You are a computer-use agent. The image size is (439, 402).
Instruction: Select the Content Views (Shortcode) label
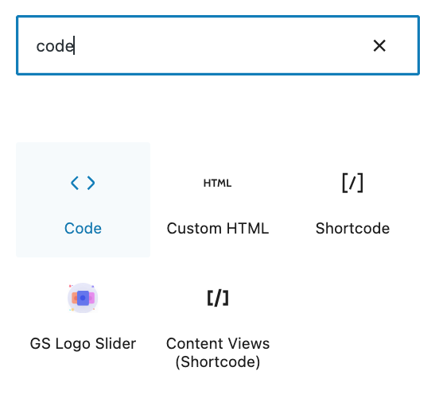(218, 353)
